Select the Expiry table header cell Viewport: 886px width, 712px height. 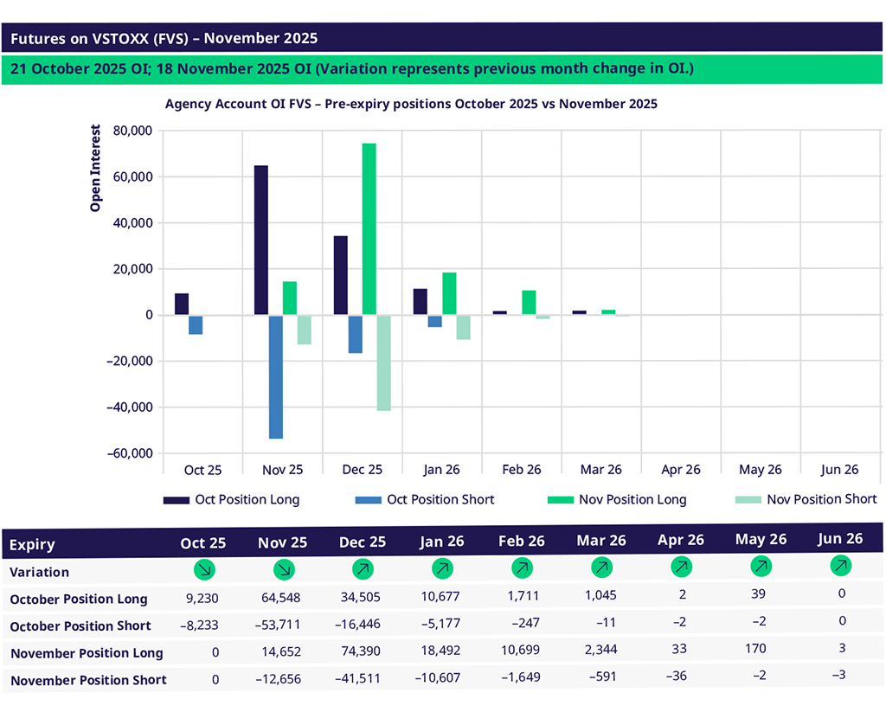tap(33, 544)
